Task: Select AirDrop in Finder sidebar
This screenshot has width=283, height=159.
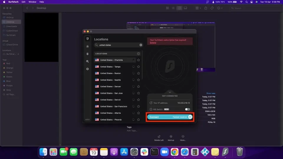Action: pyautogui.click(x=11, y=17)
